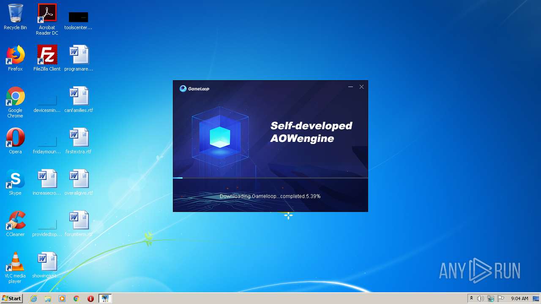The image size is (541, 304).
Task: Open the Recycle Bin desktop icon
Action: (x=15, y=17)
